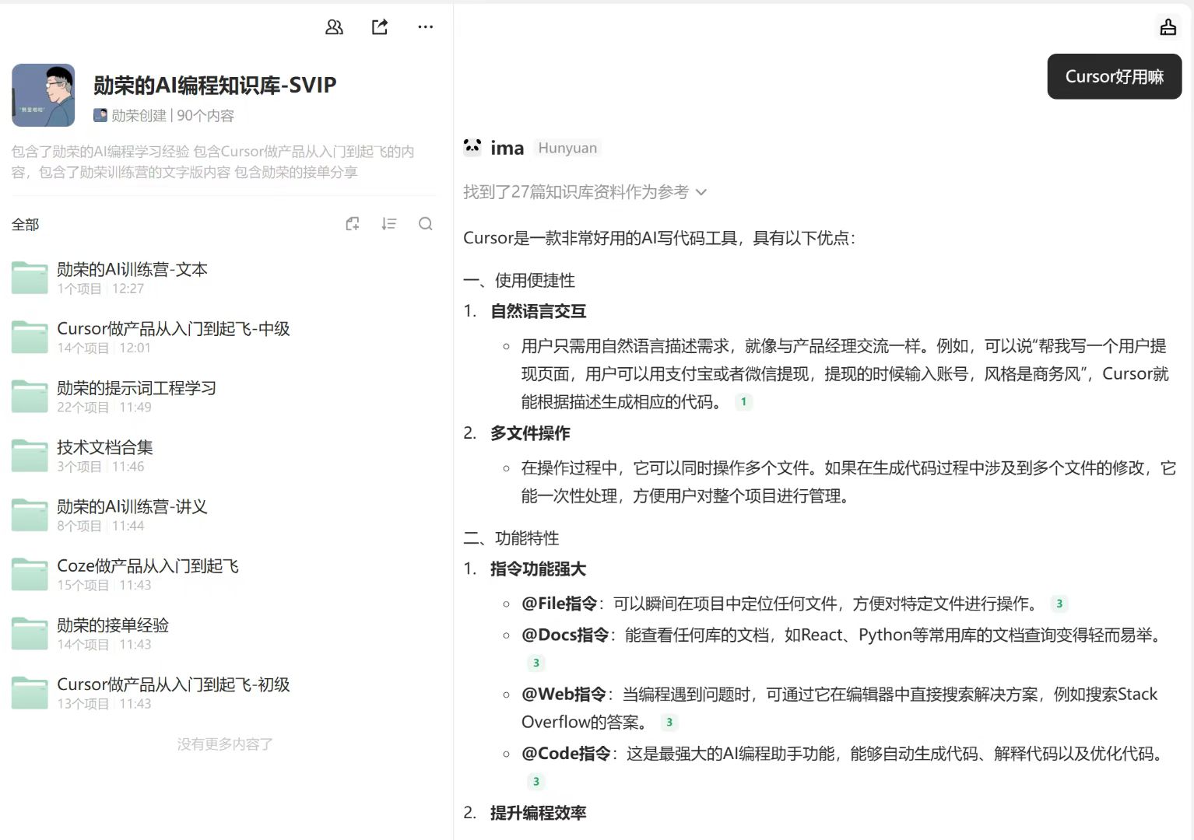This screenshot has height=840, width=1194.
Task: Click the 自然语言交互 heading
Action: point(538,311)
